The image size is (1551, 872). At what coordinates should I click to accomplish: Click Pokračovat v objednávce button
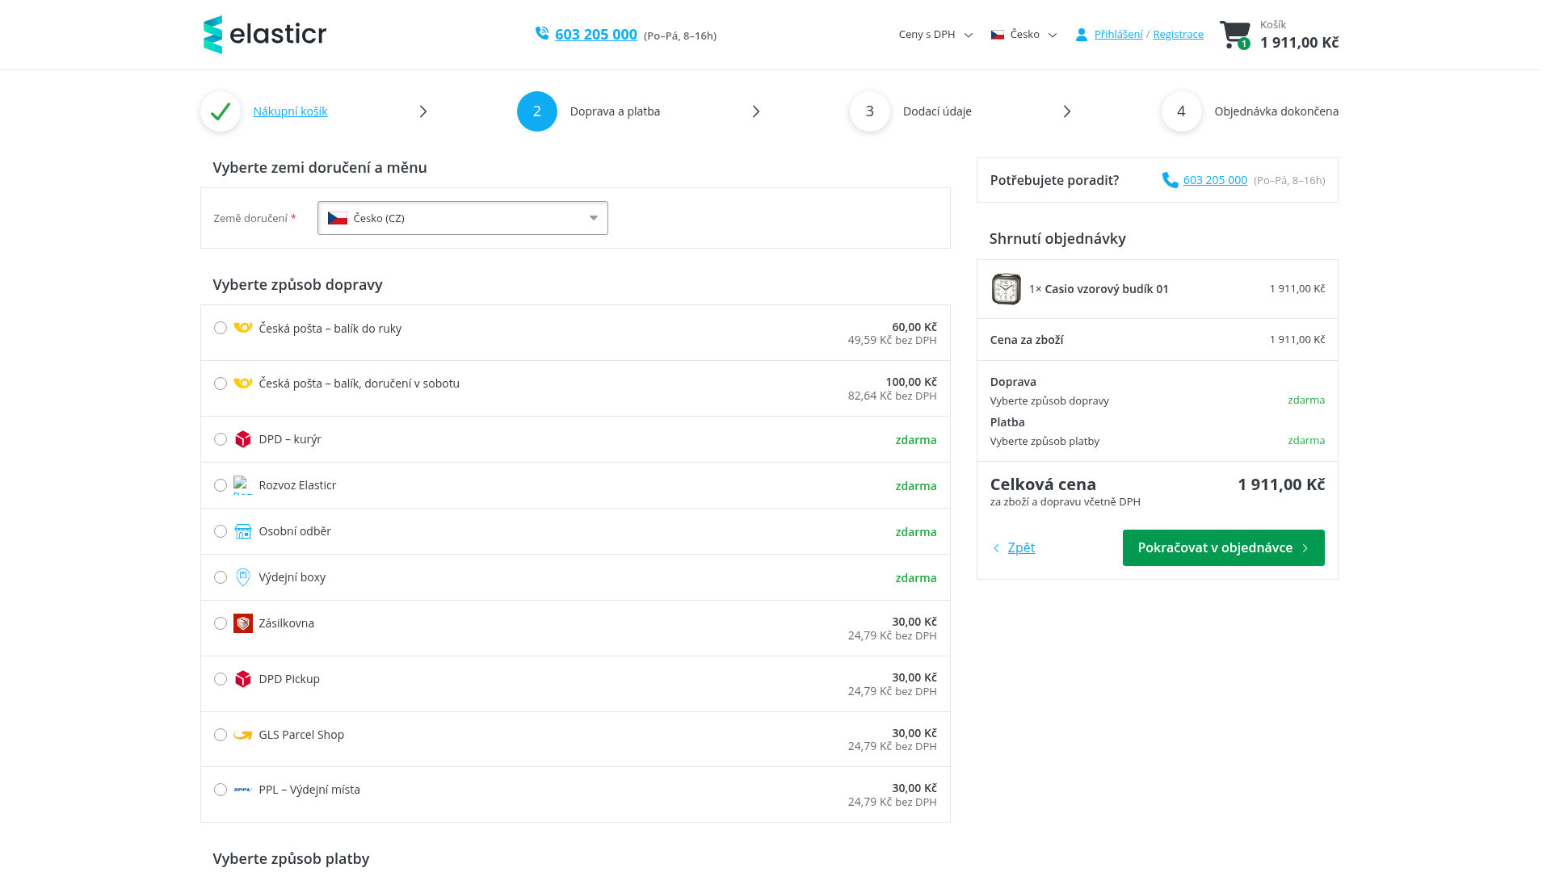click(1224, 547)
